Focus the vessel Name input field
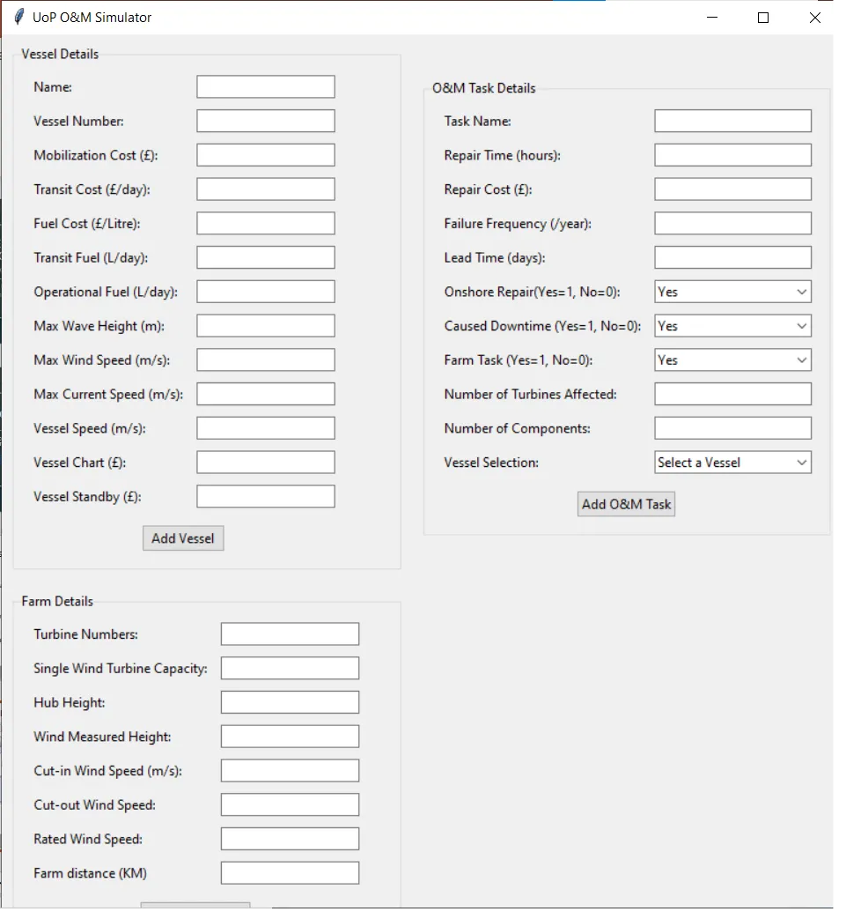The height and width of the screenshot is (919, 846). (265, 87)
